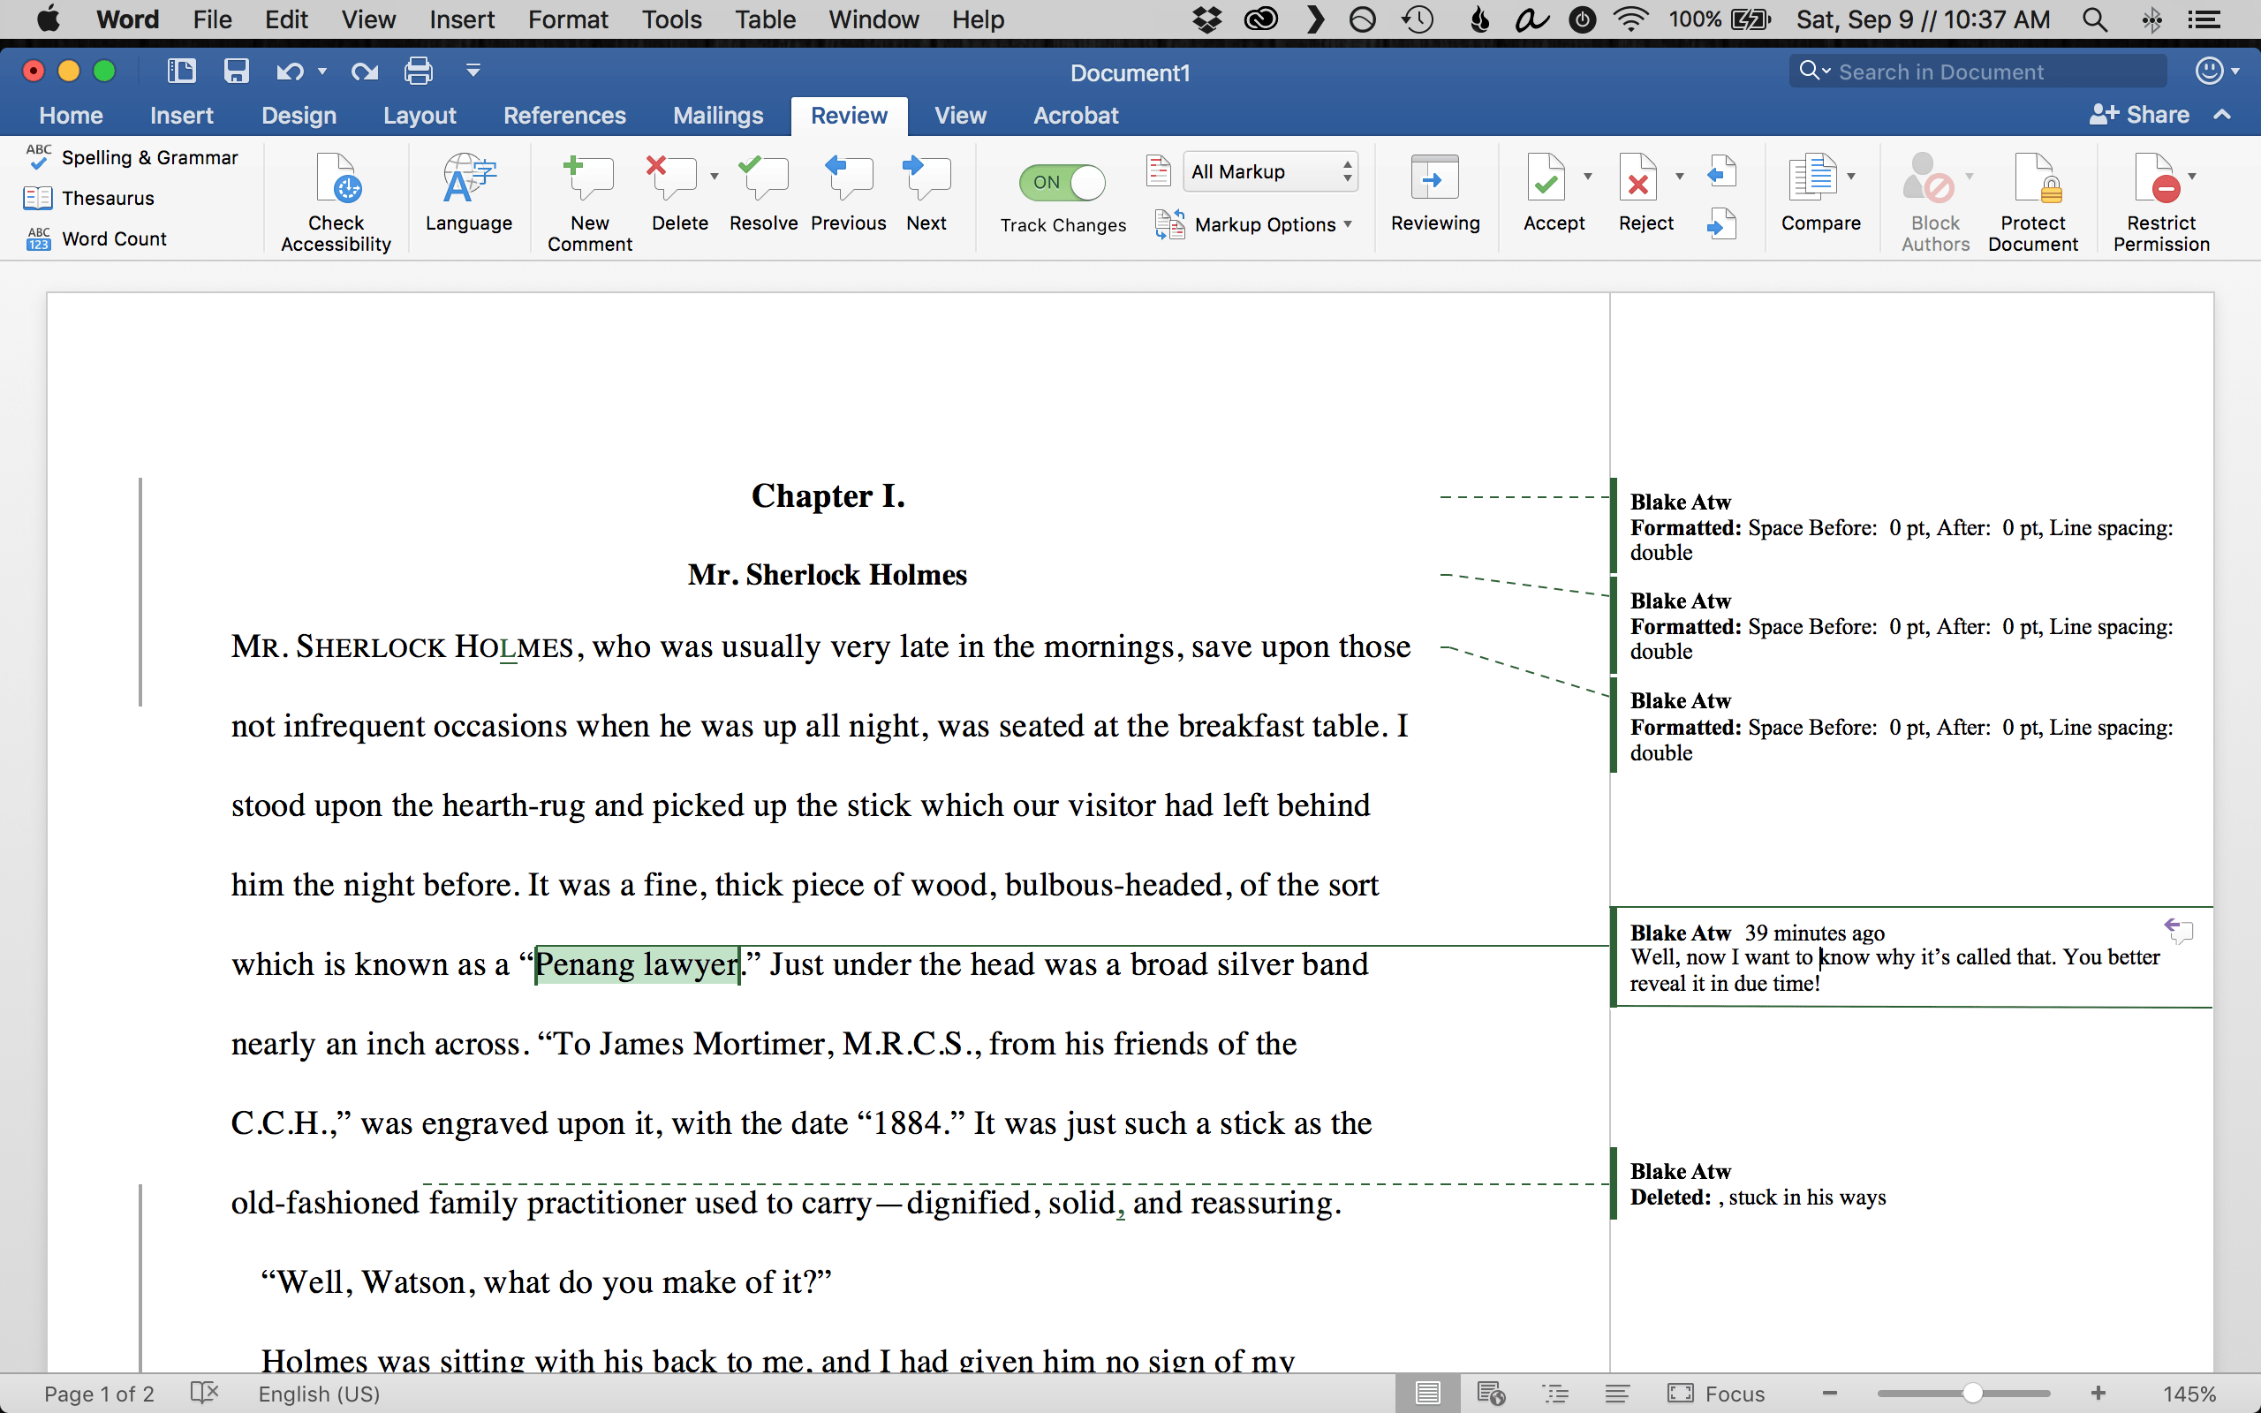Click the sidebar/navigation pane icon in title bar
The height and width of the screenshot is (1413, 2261).
click(181, 71)
